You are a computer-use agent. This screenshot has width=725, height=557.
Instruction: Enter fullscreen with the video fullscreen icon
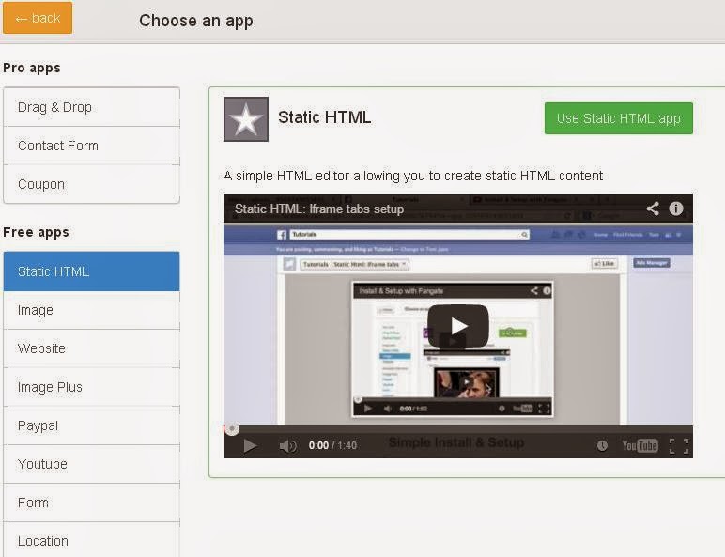tap(679, 446)
